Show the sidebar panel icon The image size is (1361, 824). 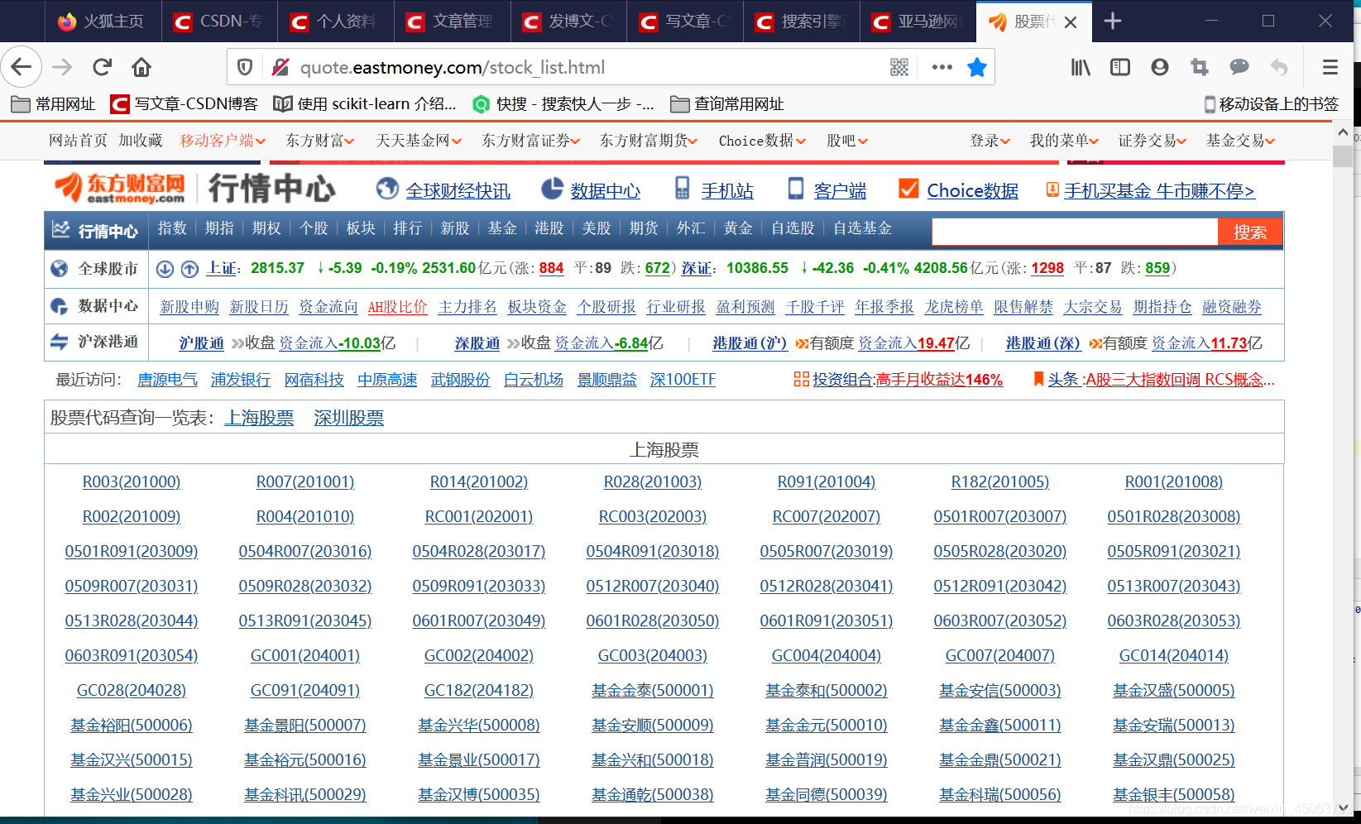1120,67
